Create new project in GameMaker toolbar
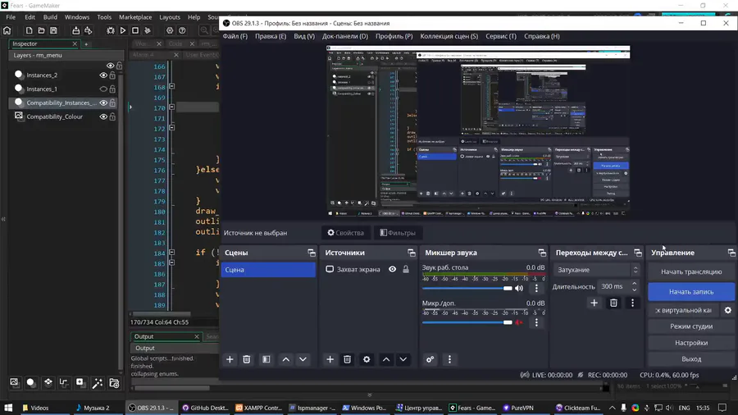The image size is (738, 415). pyautogui.click(x=30, y=30)
